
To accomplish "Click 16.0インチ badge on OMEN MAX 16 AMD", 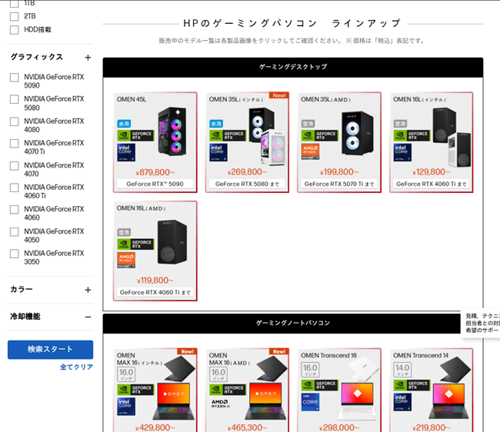I will pyautogui.click(x=218, y=374).
